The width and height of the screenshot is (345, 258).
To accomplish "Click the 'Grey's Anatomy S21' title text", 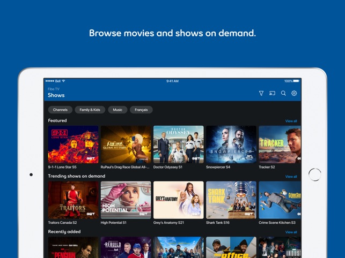I will point(168,223).
